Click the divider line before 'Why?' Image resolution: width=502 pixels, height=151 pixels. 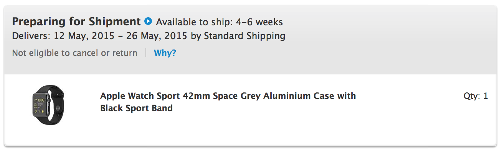tap(146, 53)
